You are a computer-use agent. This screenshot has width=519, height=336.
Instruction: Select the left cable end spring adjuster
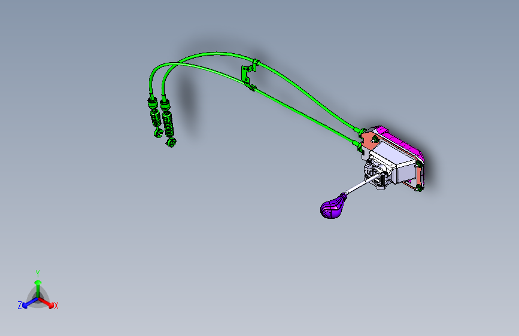pos(154,117)
